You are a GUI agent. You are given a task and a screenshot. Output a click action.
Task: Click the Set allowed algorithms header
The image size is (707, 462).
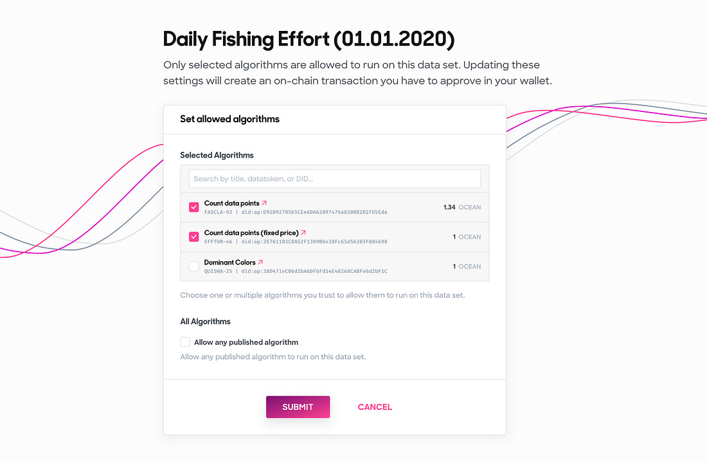[229, 119]
